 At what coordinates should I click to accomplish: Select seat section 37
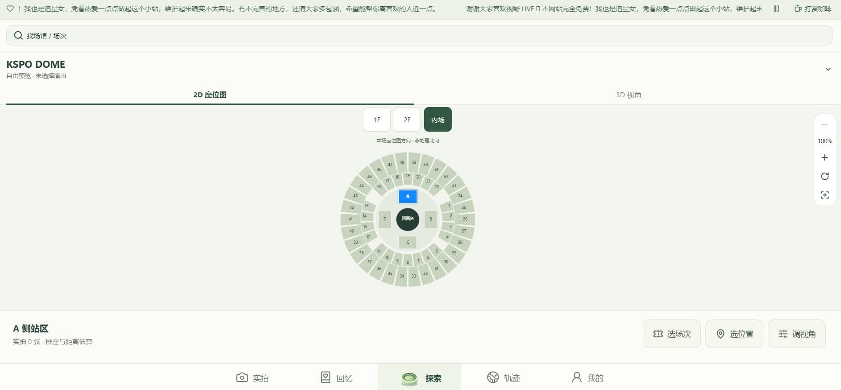coord(370,262)
